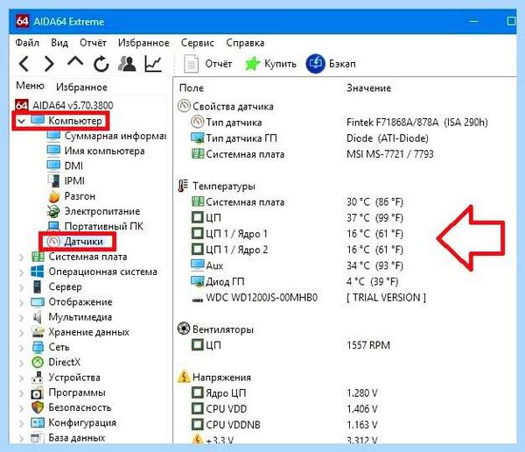Expand the DirectX tree node
The height and width of the screenshot is (452, 525).
coord(21,363)
